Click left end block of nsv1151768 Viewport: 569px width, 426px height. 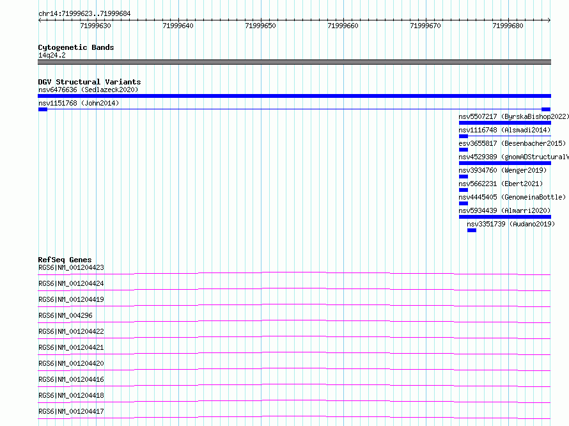(43, 109)
